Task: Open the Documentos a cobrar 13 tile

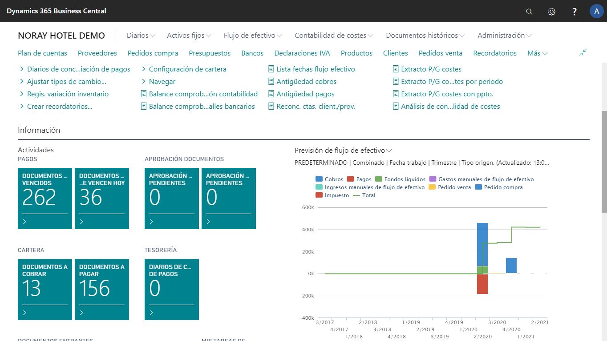Action: 45,289
